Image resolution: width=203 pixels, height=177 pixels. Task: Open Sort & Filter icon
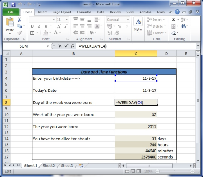183,20
